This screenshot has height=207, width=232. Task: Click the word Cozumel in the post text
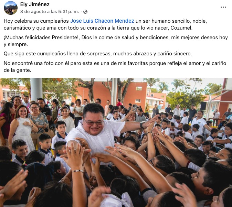click(181, 28)
